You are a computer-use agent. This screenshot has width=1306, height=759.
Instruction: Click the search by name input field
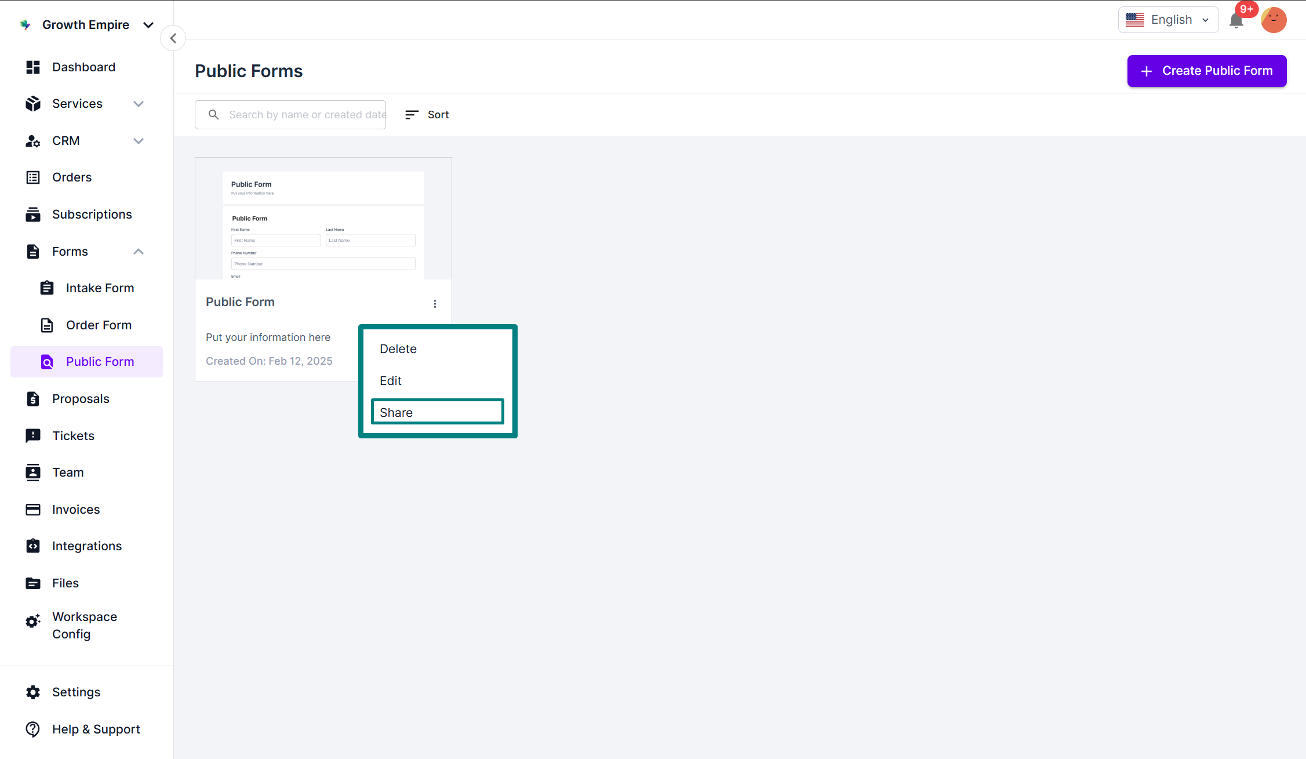(305, 115)
